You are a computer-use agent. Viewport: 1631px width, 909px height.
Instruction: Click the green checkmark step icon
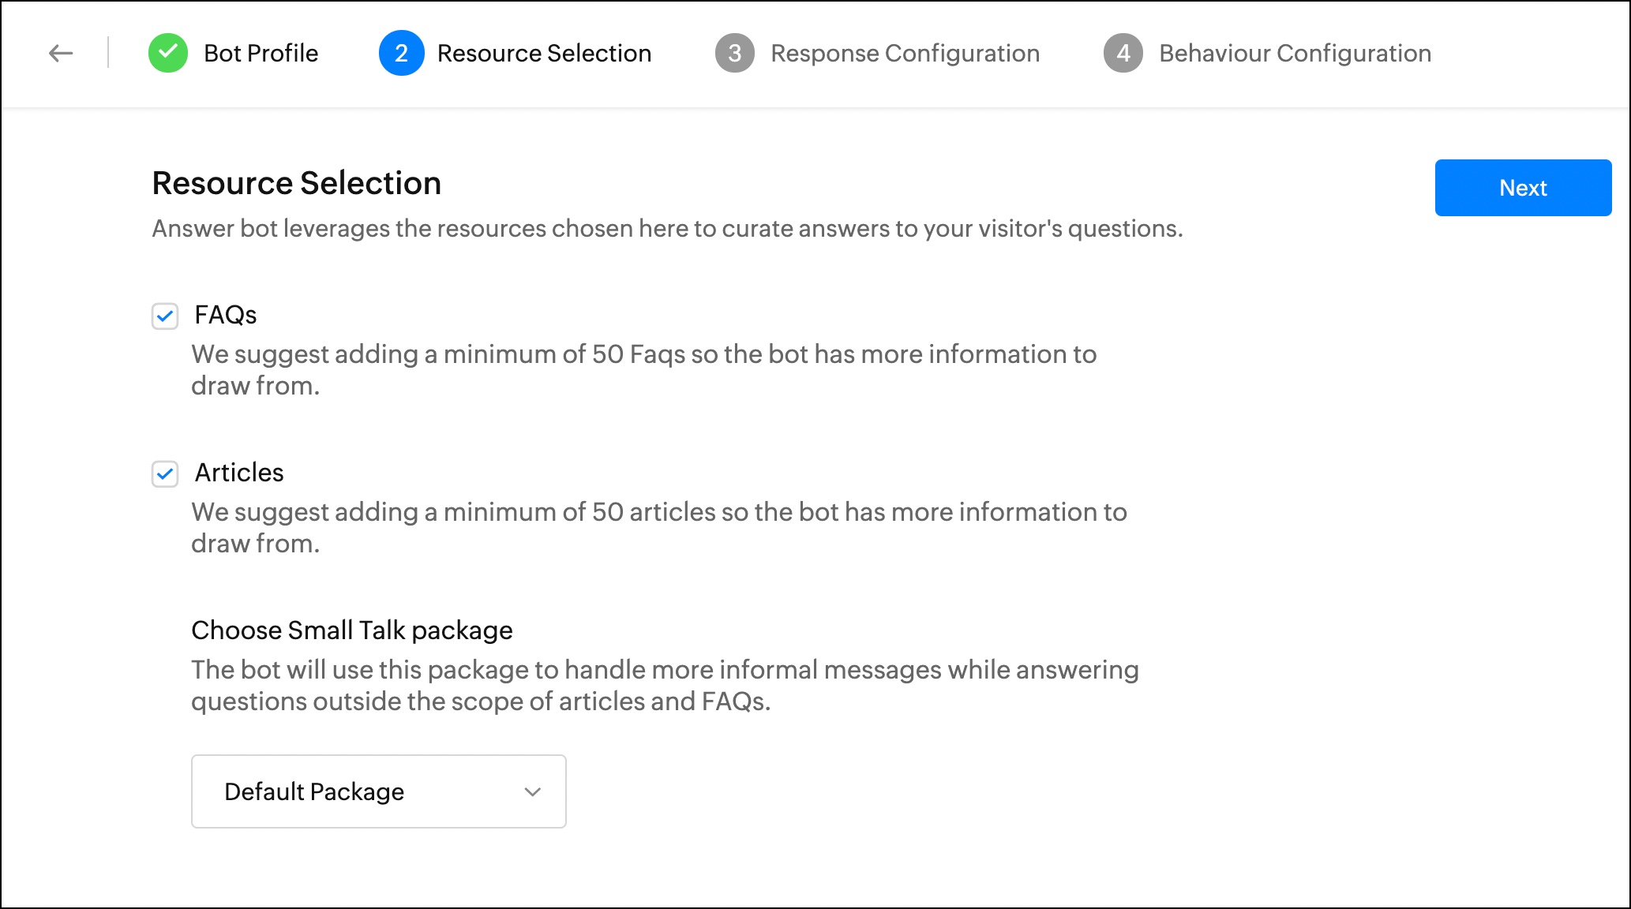click(168, 54)
